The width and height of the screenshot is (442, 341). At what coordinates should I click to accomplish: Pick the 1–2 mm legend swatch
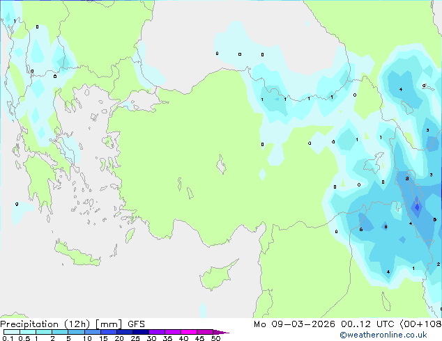pyautogui.click(x=44, y=332)
